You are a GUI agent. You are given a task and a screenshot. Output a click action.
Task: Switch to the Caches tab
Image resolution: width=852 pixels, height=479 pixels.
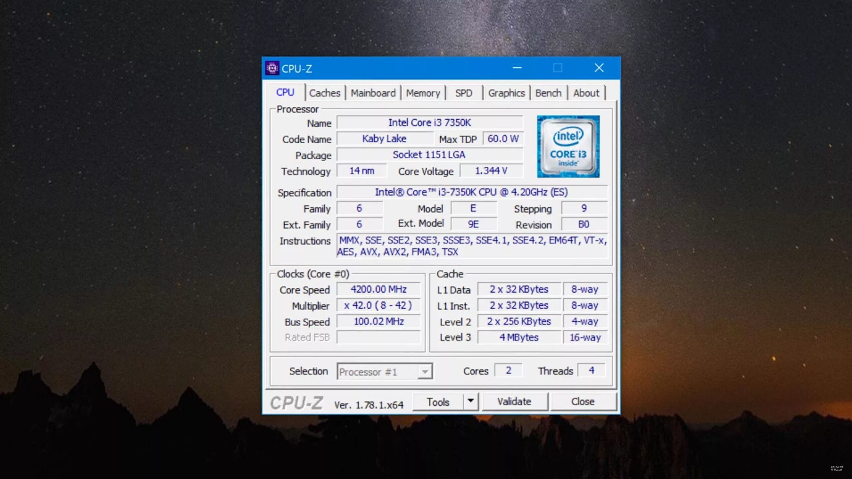(324, 93)
